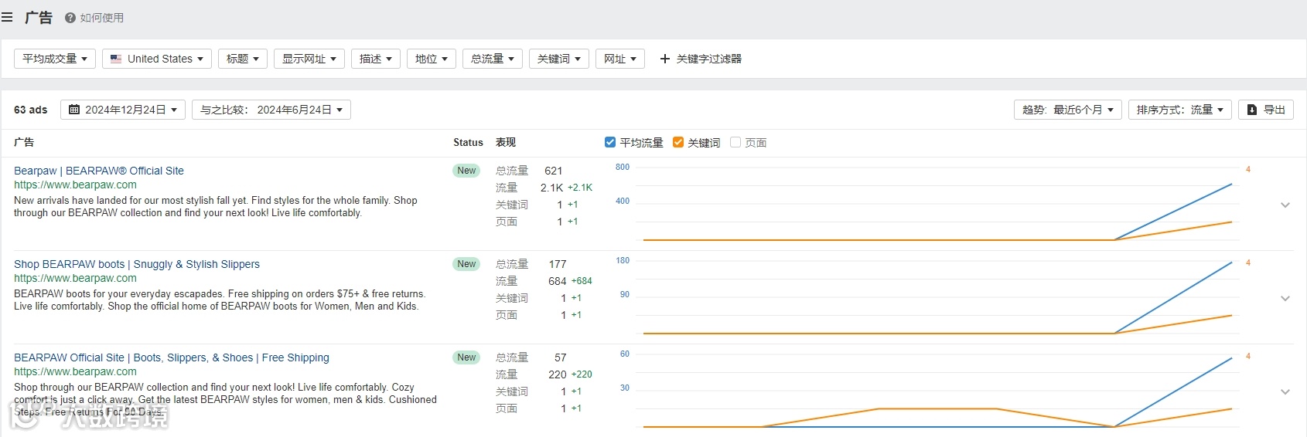Click the 导出 export button
This screenshot has width=1307, height=437.
coord(1266,110)
